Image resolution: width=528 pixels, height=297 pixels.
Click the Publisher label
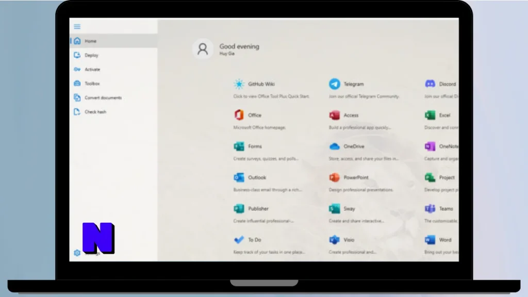tap(258, 208)
